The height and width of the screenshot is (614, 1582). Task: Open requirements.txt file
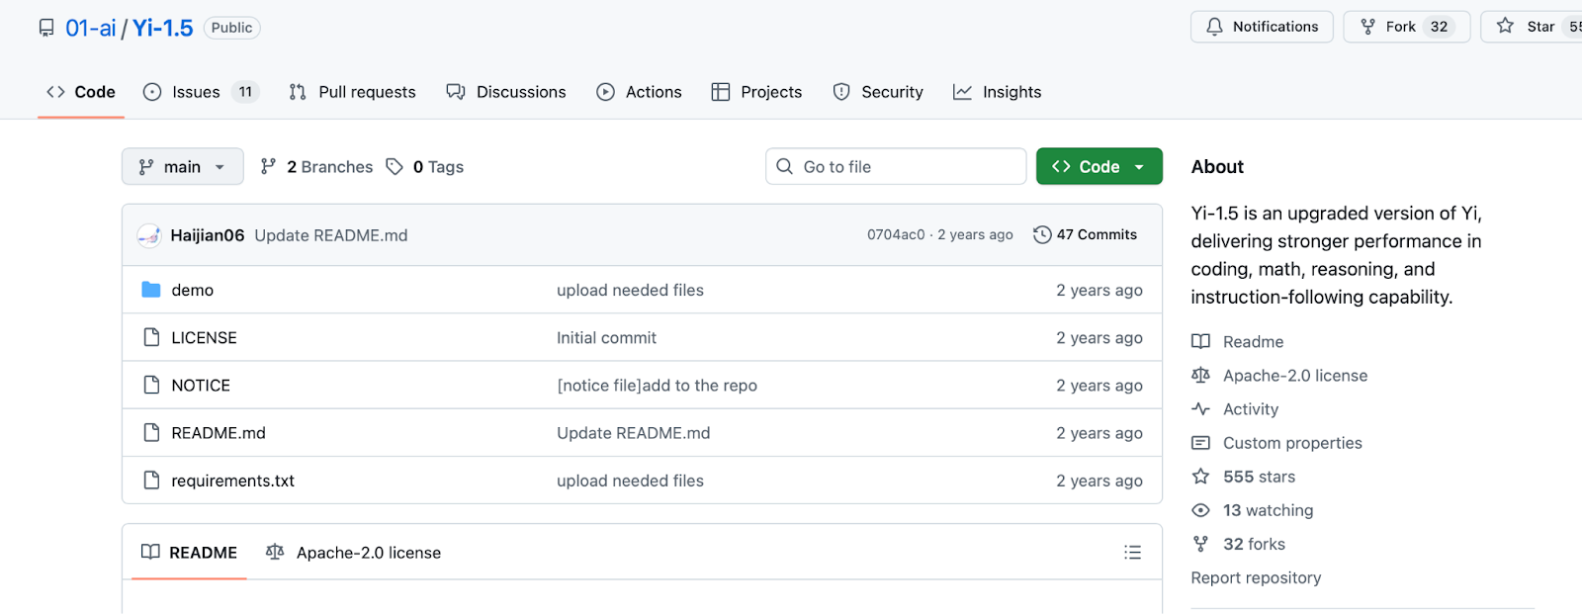tap(233, 481)
